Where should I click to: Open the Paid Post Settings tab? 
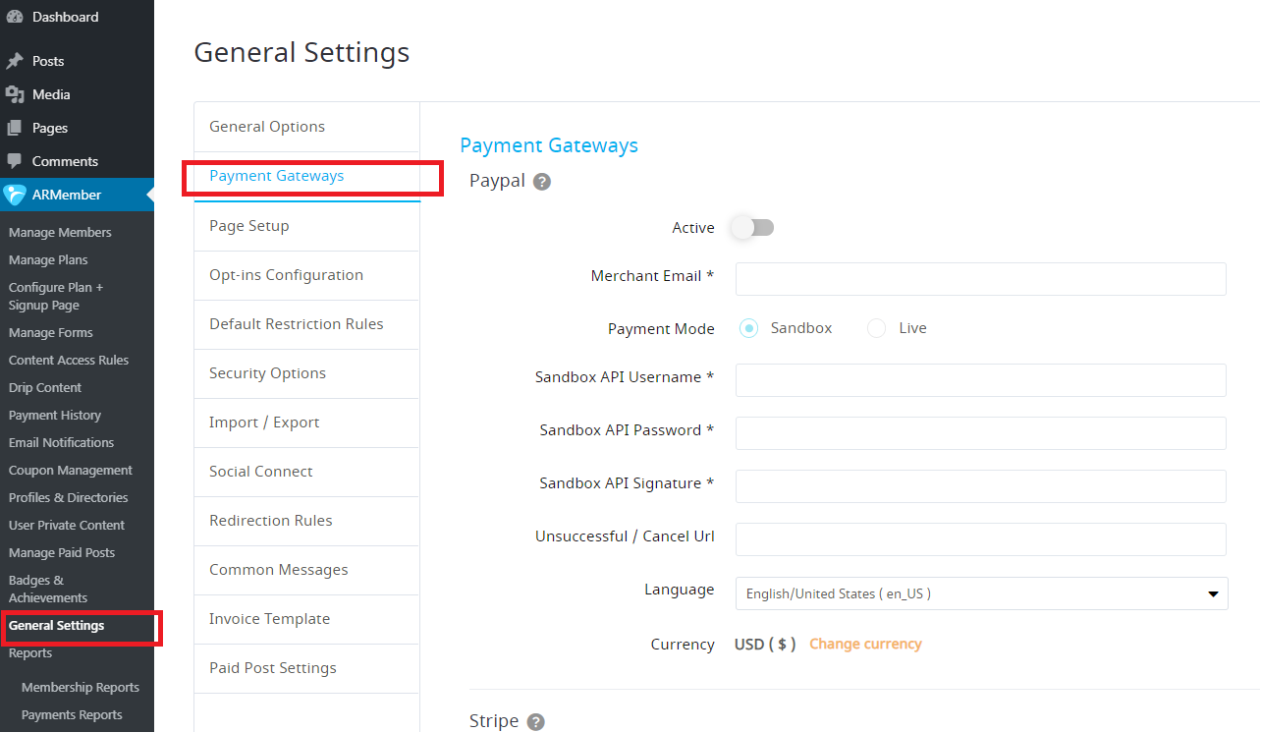coord(306,668)
